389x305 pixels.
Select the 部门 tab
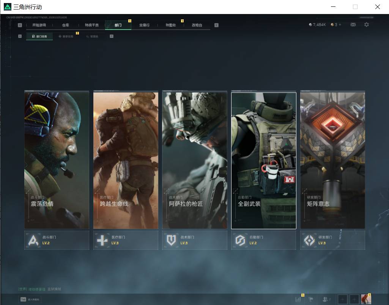118,25
